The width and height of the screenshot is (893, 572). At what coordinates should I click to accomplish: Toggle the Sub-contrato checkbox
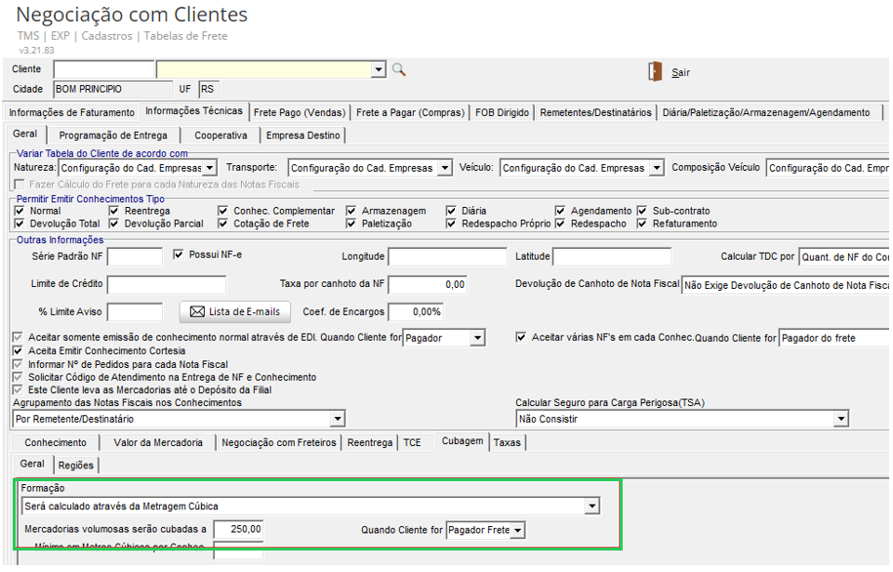coord(642,211)
